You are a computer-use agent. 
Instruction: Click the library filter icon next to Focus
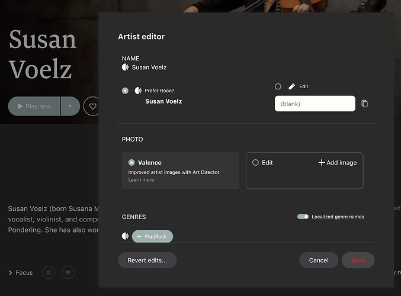(x=49, y=272)
